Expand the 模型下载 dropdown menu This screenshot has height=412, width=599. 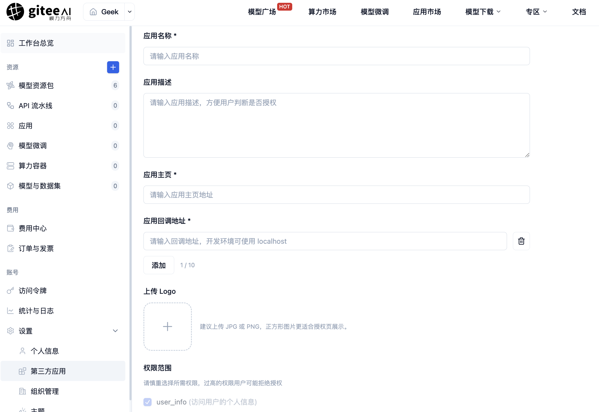coord(483,12)
